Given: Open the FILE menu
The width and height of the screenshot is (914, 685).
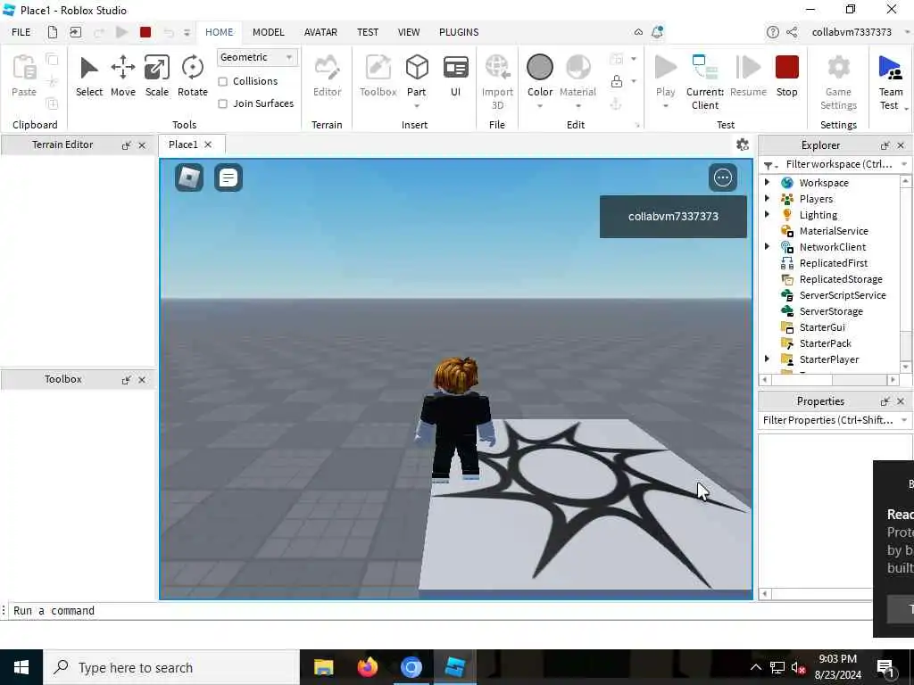Looking at the screenshot, I should (x=21, y=32).
